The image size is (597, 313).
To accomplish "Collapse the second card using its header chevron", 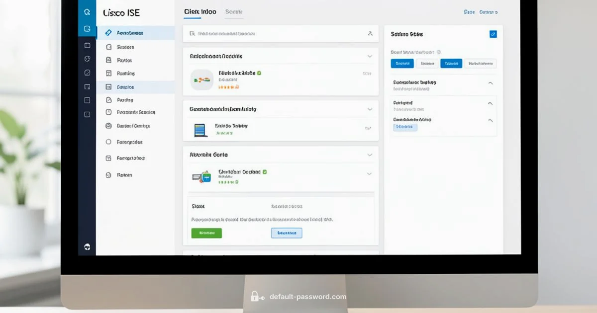I will pos(370,109).
